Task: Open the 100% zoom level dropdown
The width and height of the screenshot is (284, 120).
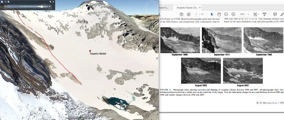Action: [x=244, y=14]
